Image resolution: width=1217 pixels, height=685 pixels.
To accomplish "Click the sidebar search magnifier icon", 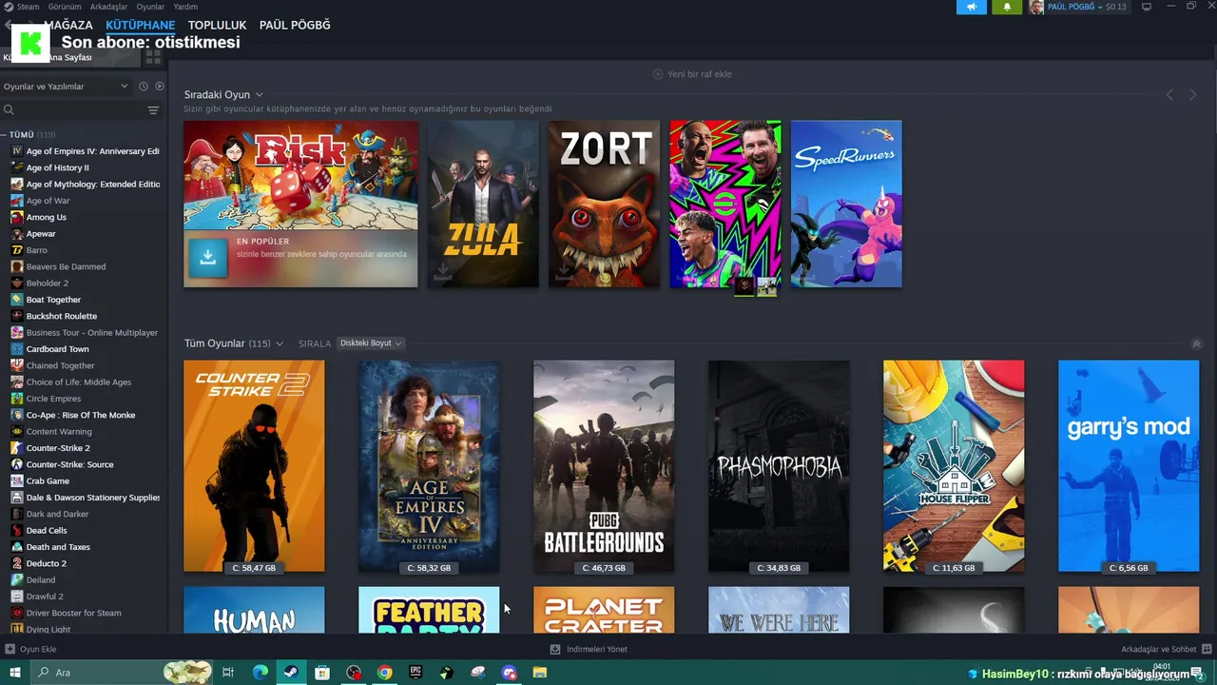I will [x=10, y=110].
